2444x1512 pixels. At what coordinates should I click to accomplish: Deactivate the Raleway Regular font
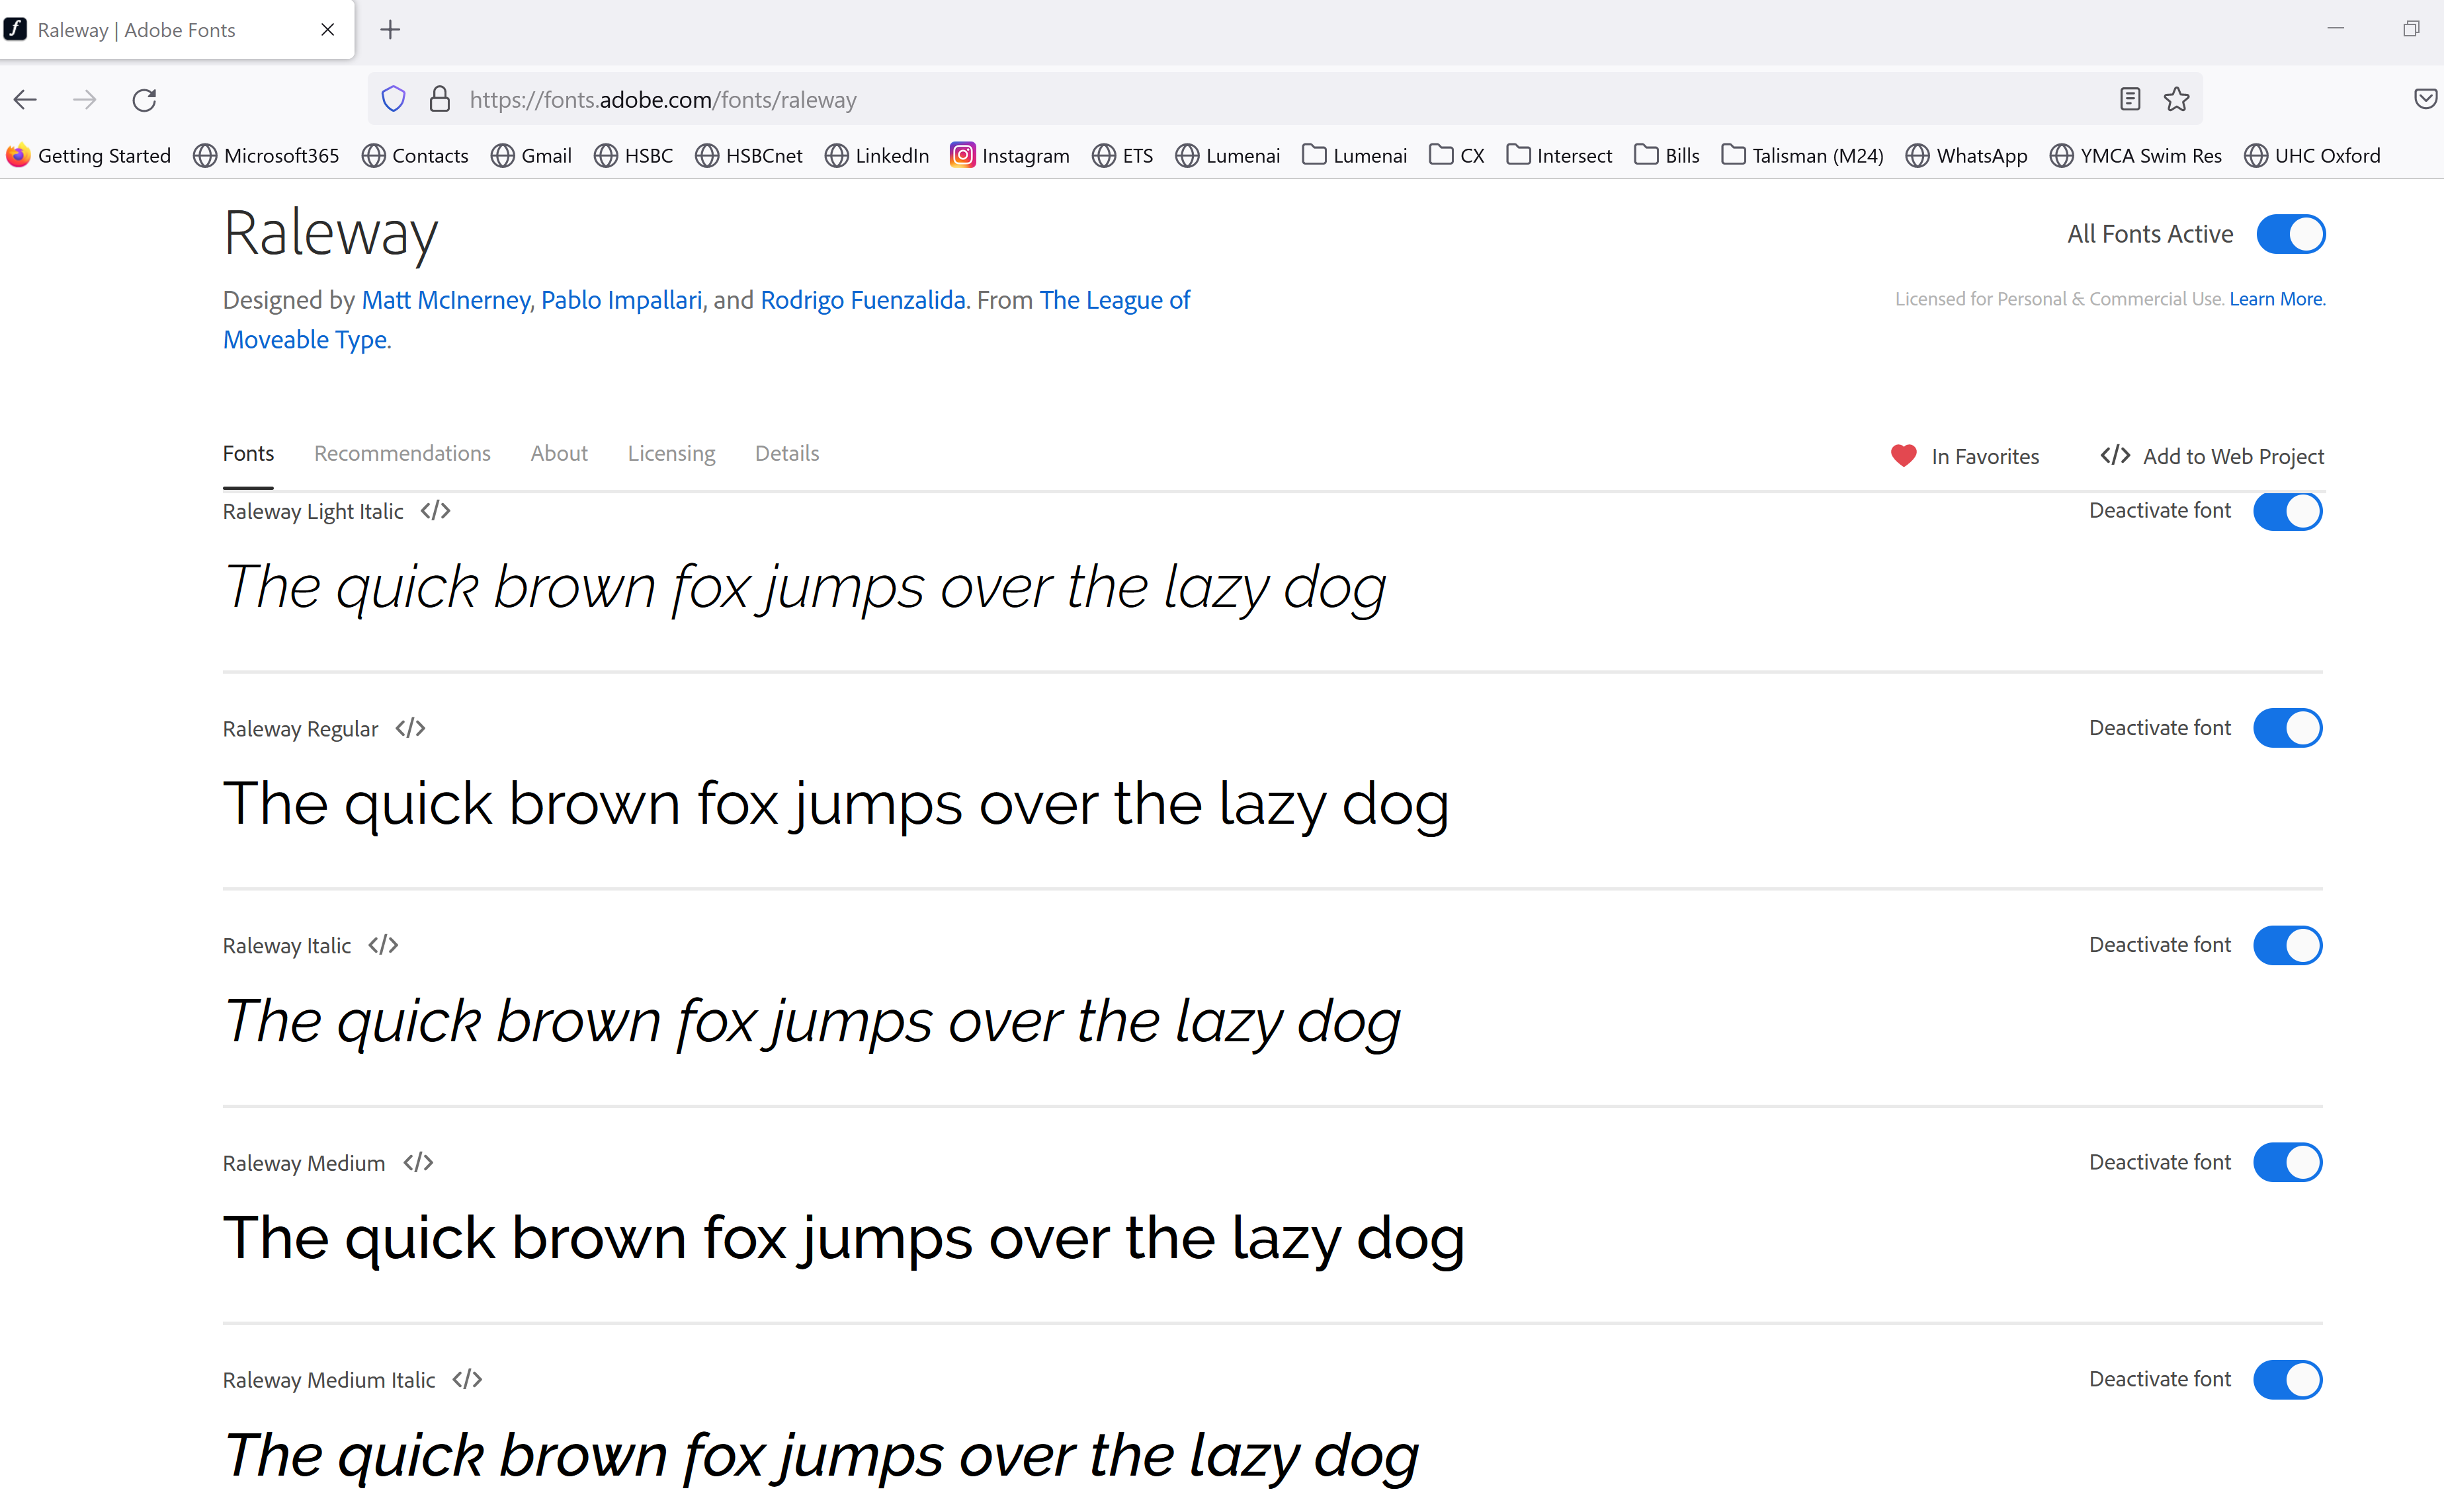[2288, 728]
